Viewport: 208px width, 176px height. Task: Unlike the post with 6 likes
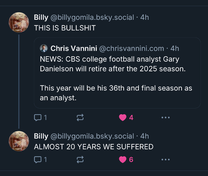(123, 159)
